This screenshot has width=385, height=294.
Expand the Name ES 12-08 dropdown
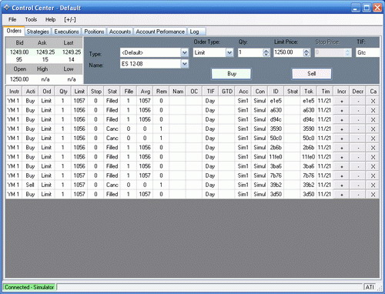(184, 64)
